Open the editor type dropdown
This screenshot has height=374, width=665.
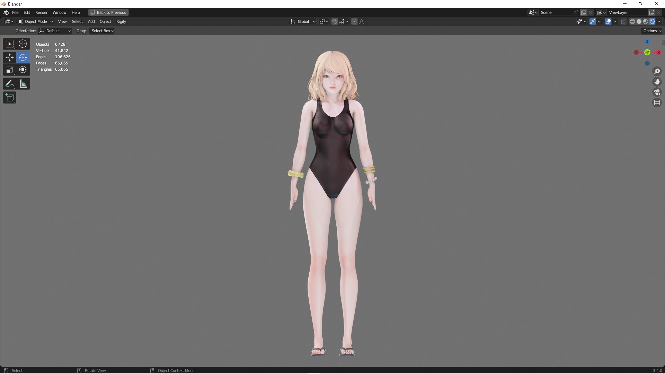[9, 21]
